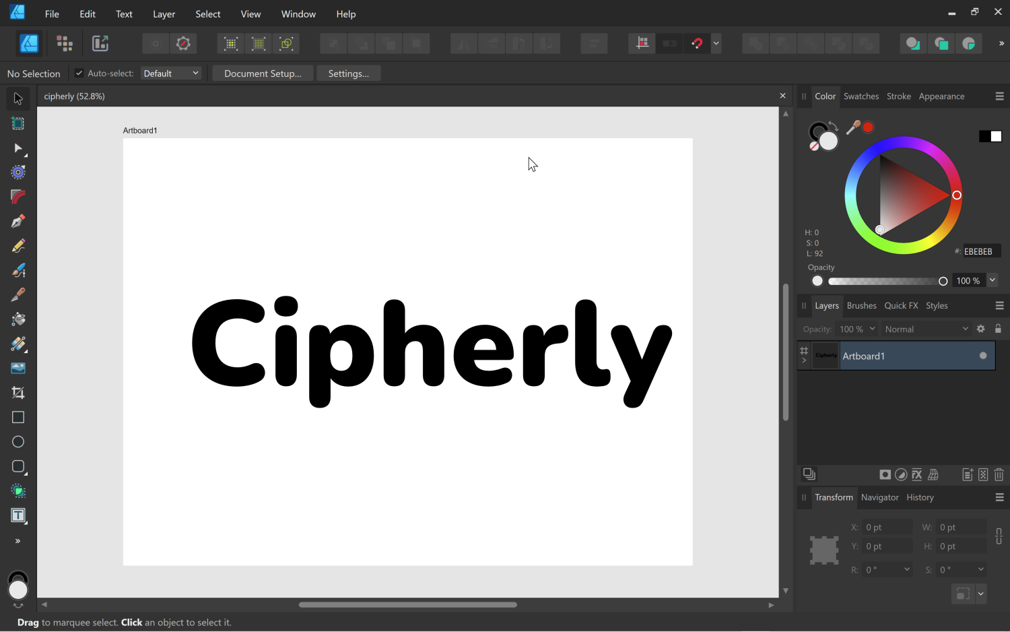Toggle visibility of the Artboard1 layer
1010x632 pixels.
coord(983,356)
